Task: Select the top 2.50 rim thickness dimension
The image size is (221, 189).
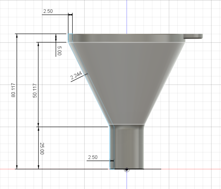Action: pos(48,11)
